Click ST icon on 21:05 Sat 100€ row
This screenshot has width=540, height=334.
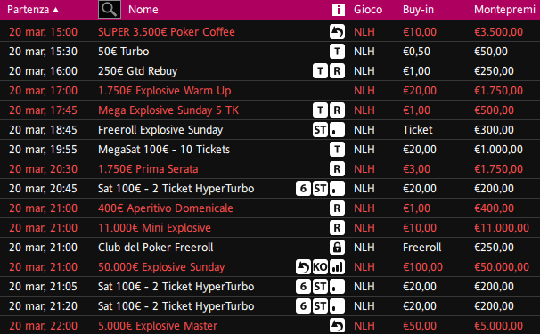click(x=320, y=287)
